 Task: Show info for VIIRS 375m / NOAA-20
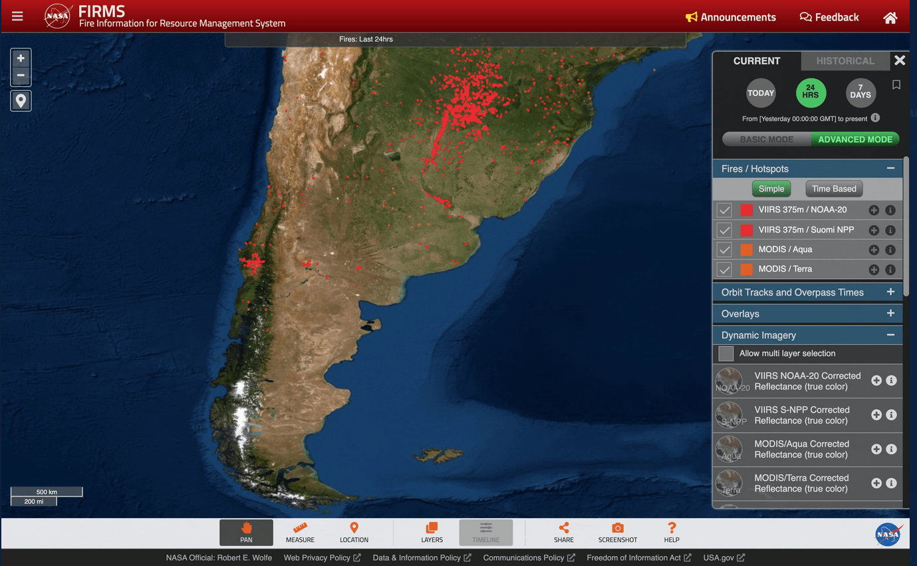click(x=890, y=210)
